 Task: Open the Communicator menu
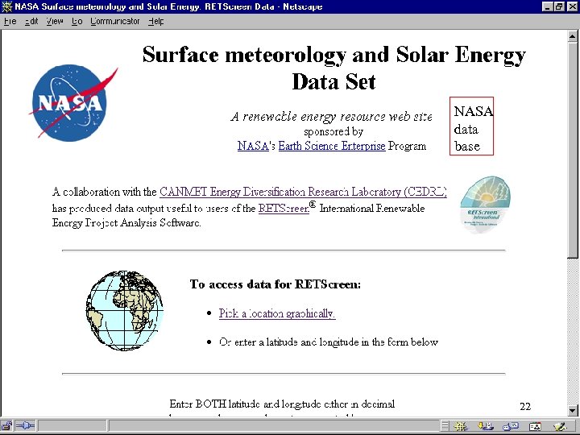click(115, 22)
